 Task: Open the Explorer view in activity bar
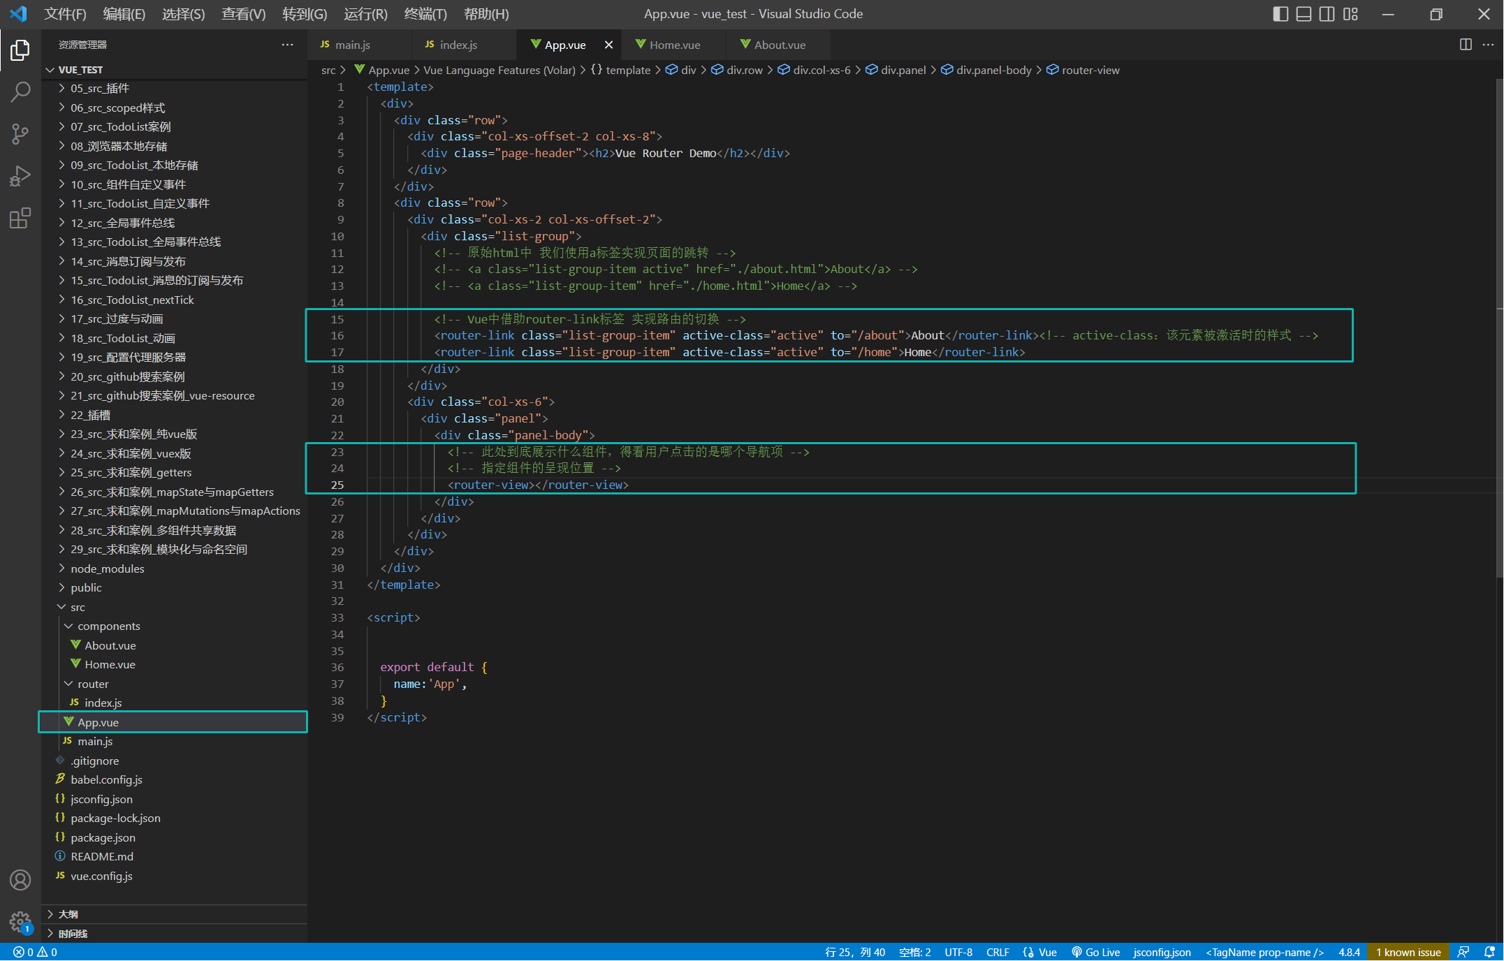pos(20,50)
